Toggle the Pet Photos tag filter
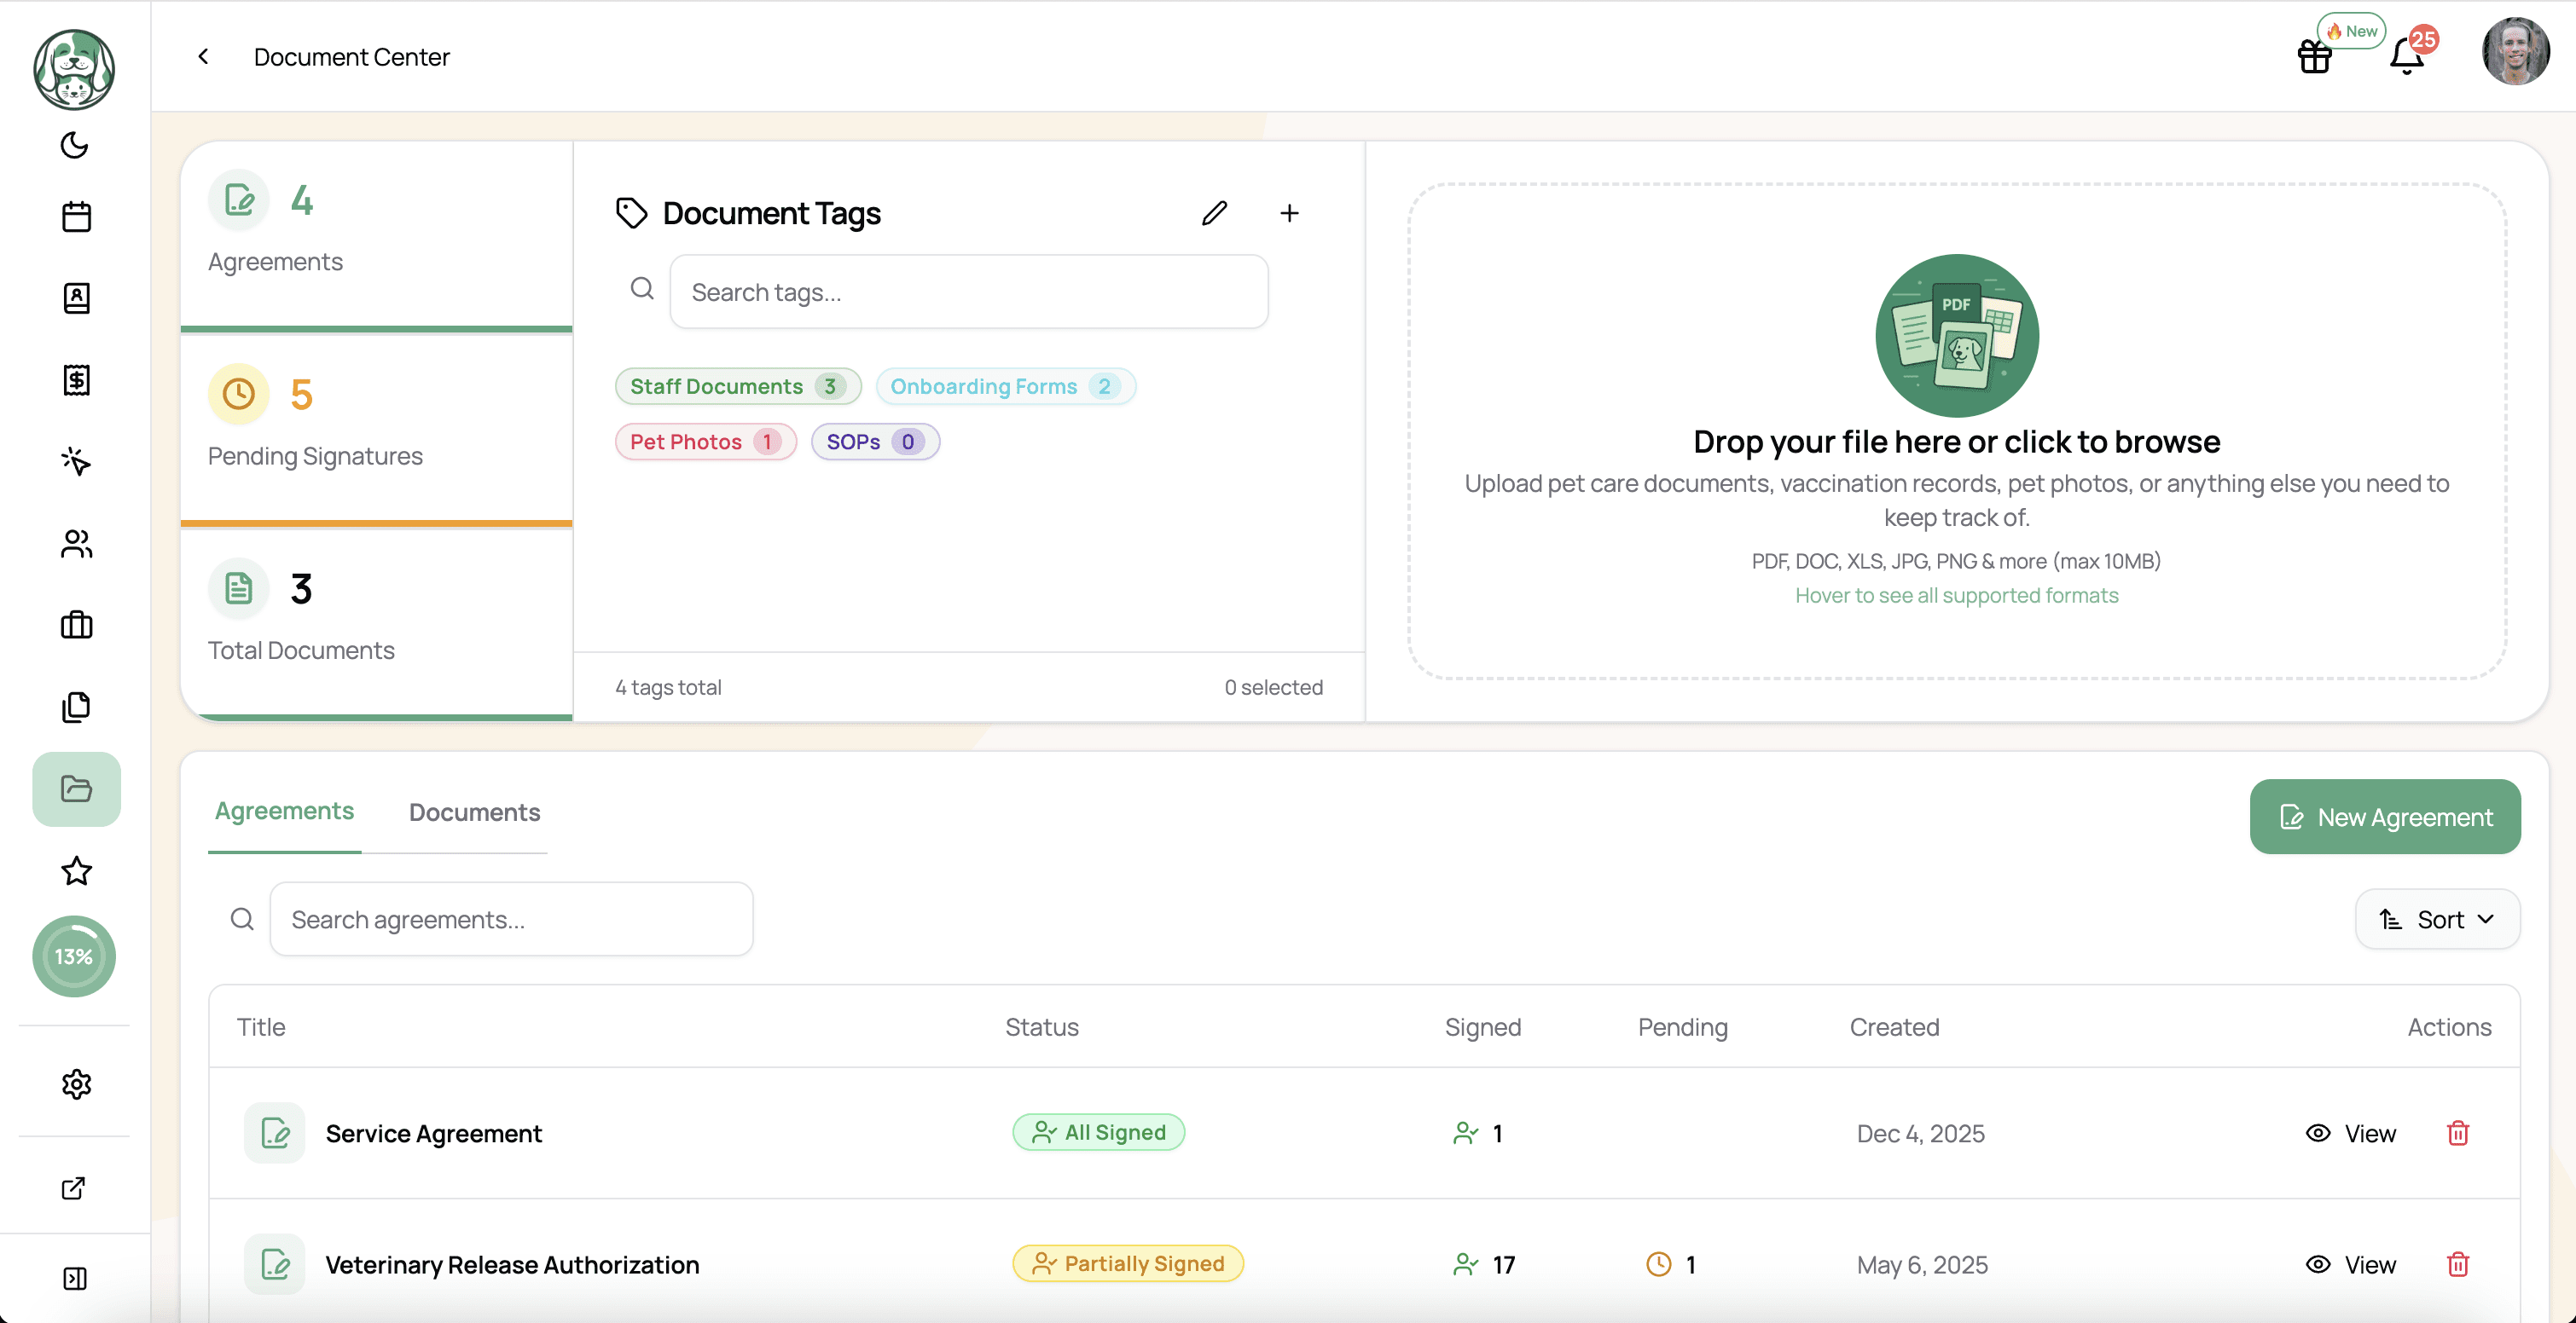 705,442
